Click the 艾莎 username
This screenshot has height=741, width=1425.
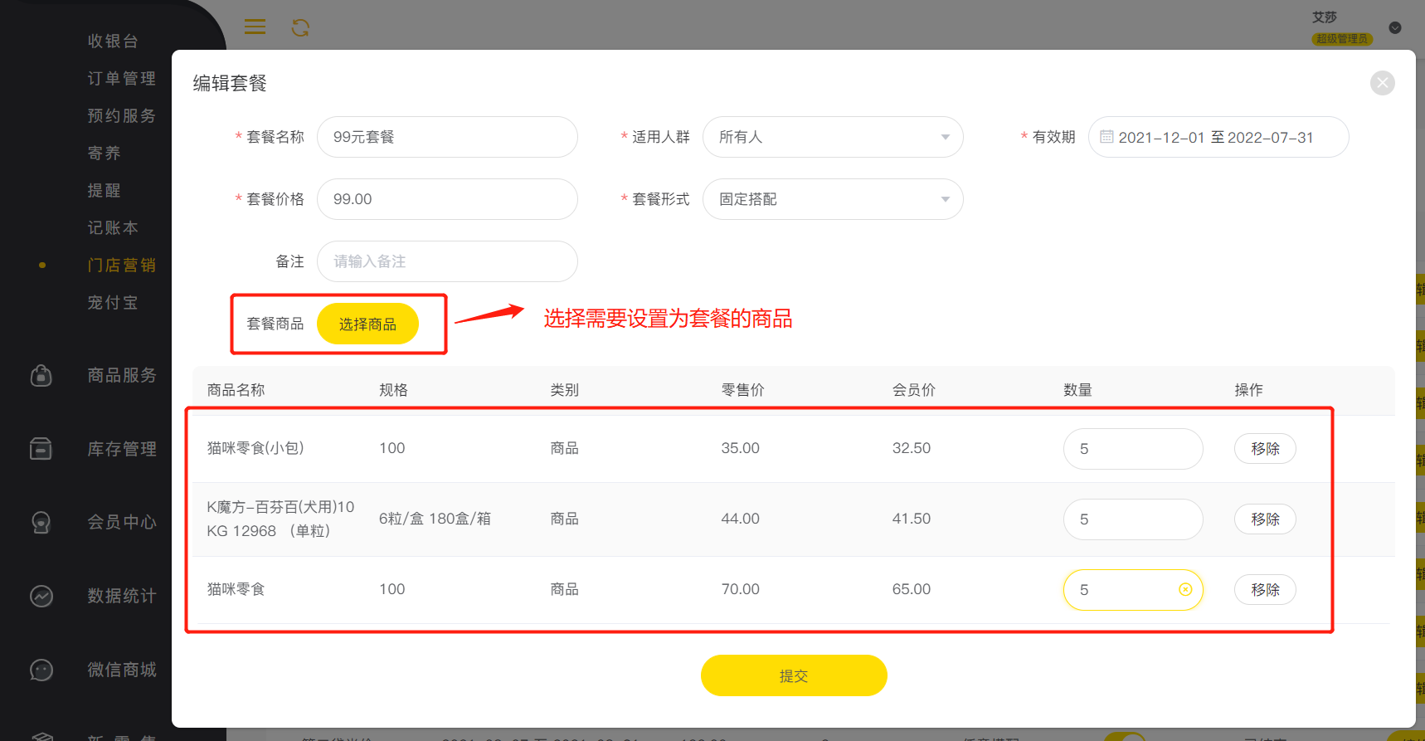(x=1325, y=17)
